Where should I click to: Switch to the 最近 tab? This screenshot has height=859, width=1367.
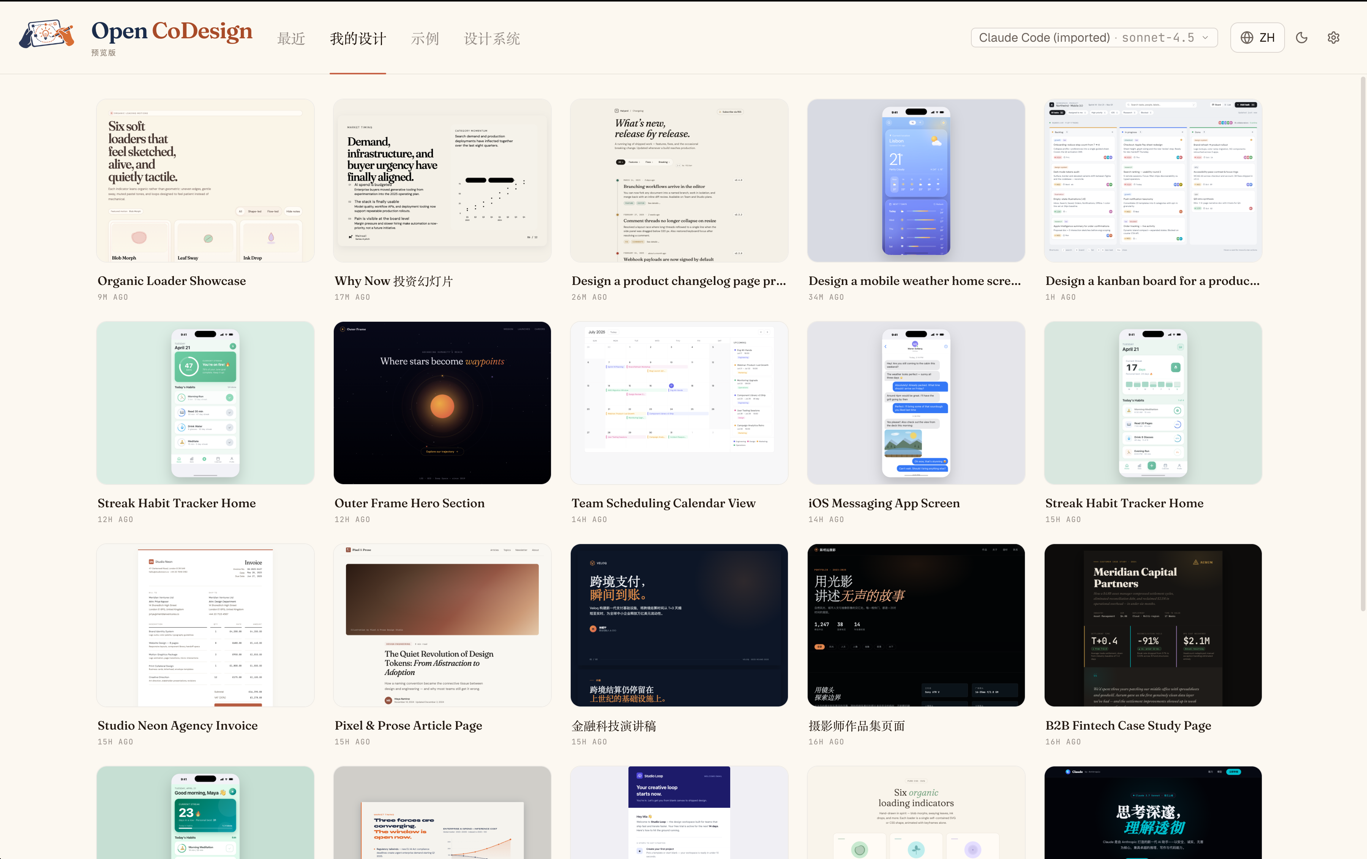tap(291, 39)
